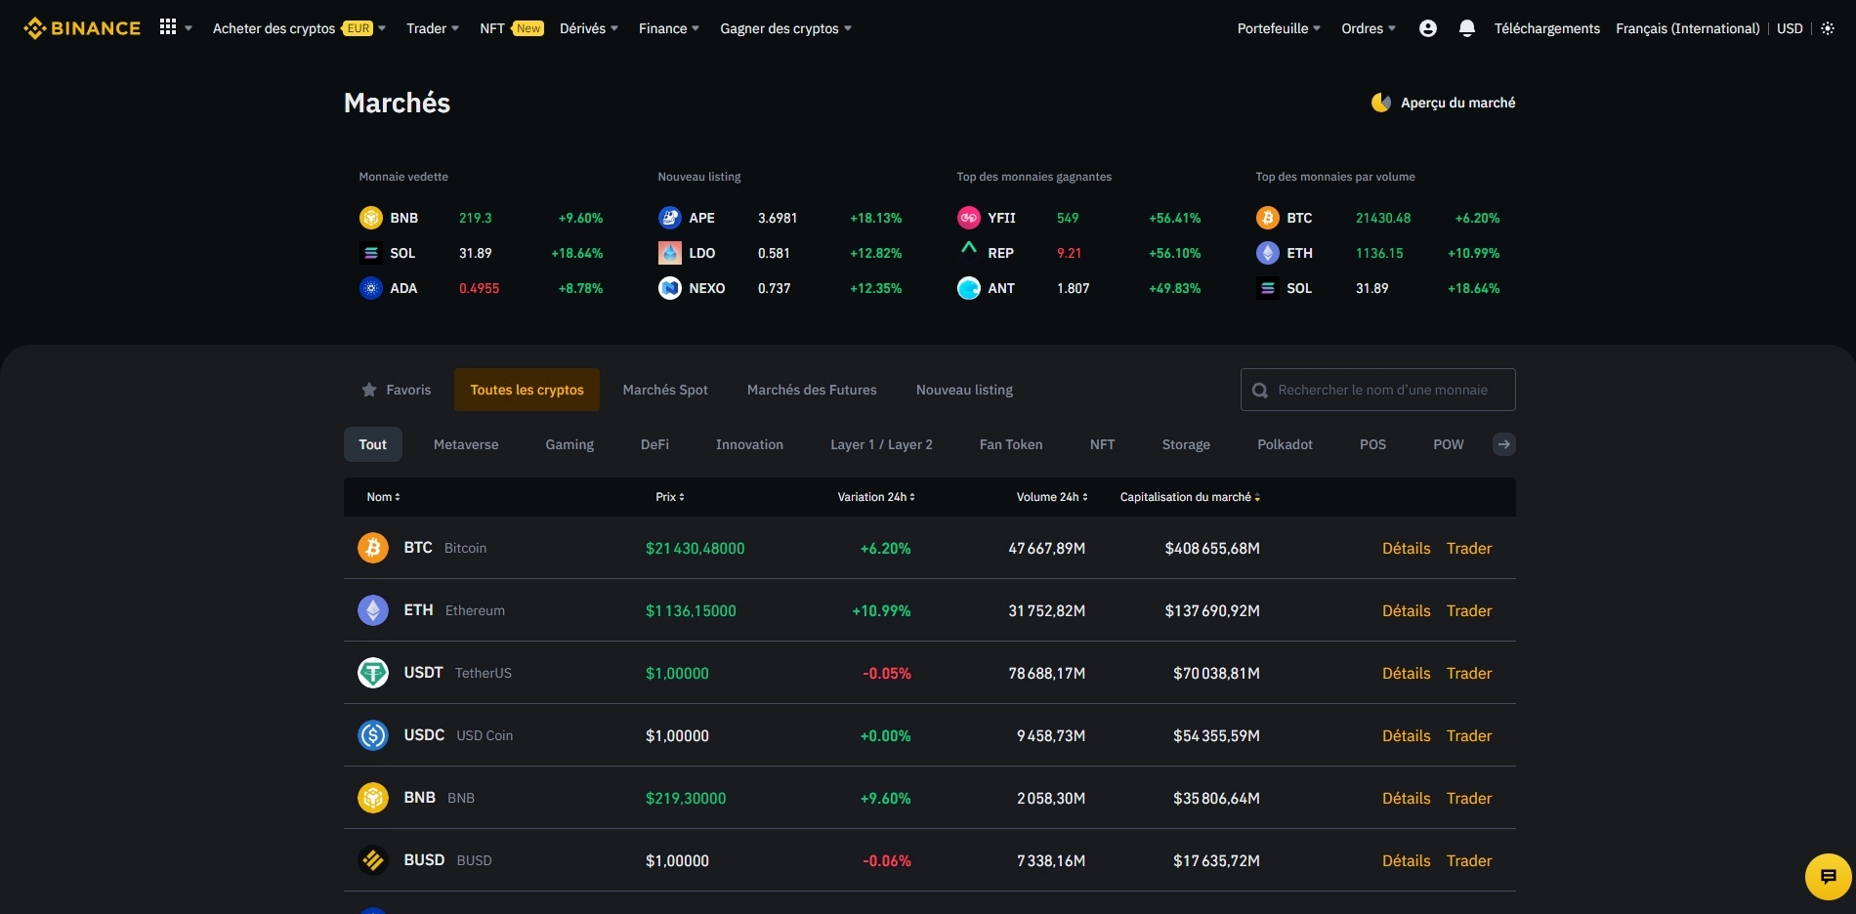Open Détails for Bitcoin
Viewport: 1856px width, 914px height.
1406,548
